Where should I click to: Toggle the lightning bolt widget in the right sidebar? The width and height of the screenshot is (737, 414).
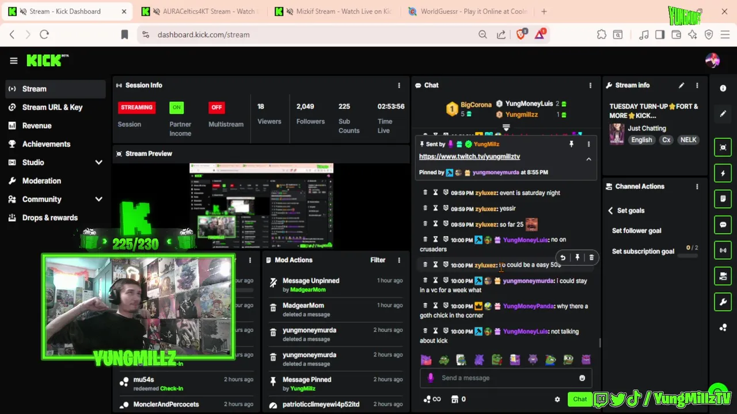point(723,173)
